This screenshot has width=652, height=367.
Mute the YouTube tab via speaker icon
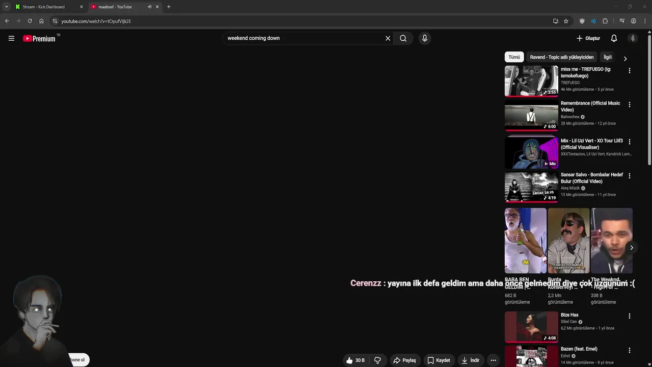[x=149, y=7]
